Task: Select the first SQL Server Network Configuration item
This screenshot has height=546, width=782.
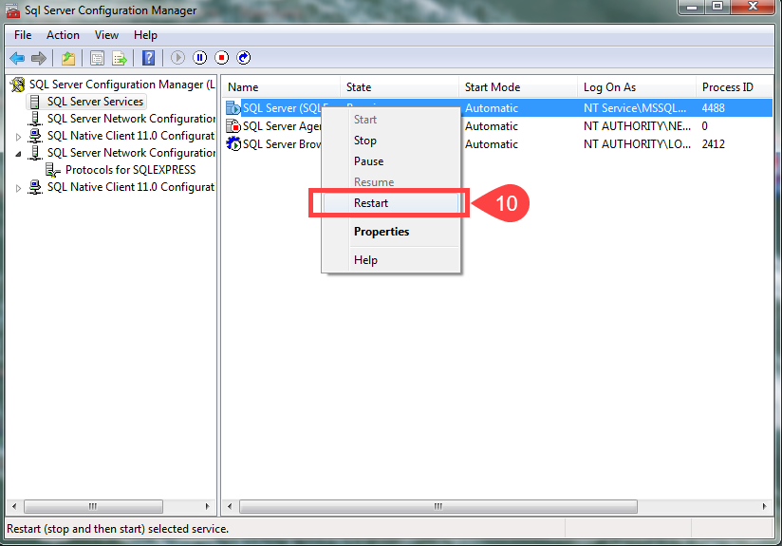Action: [x=131, y=119]
